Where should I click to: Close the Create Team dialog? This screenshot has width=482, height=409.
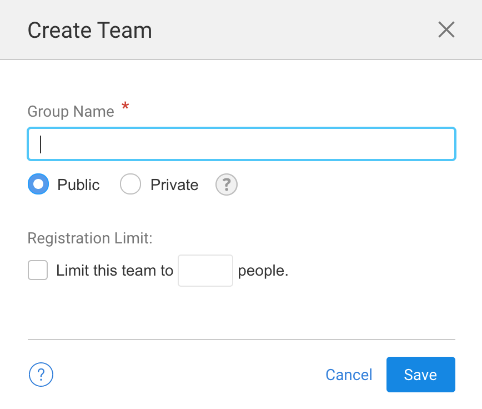tap(446, 29)
